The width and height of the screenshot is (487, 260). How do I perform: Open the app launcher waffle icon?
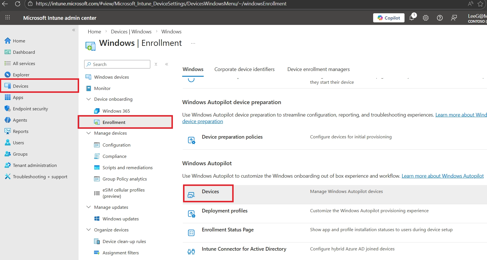(8, 18)
